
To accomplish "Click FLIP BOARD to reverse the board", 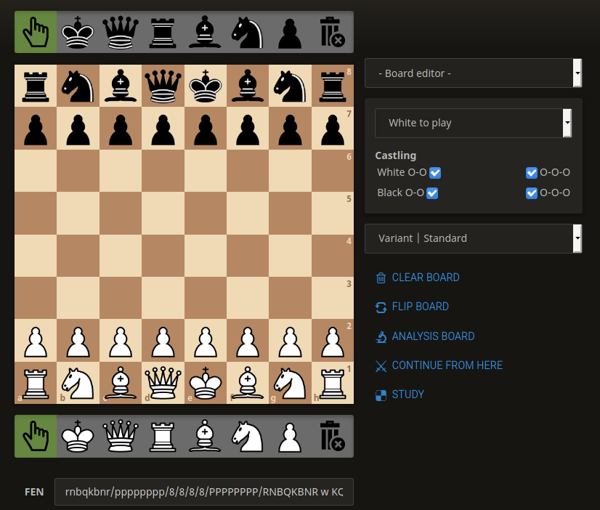I will point(421,307).
